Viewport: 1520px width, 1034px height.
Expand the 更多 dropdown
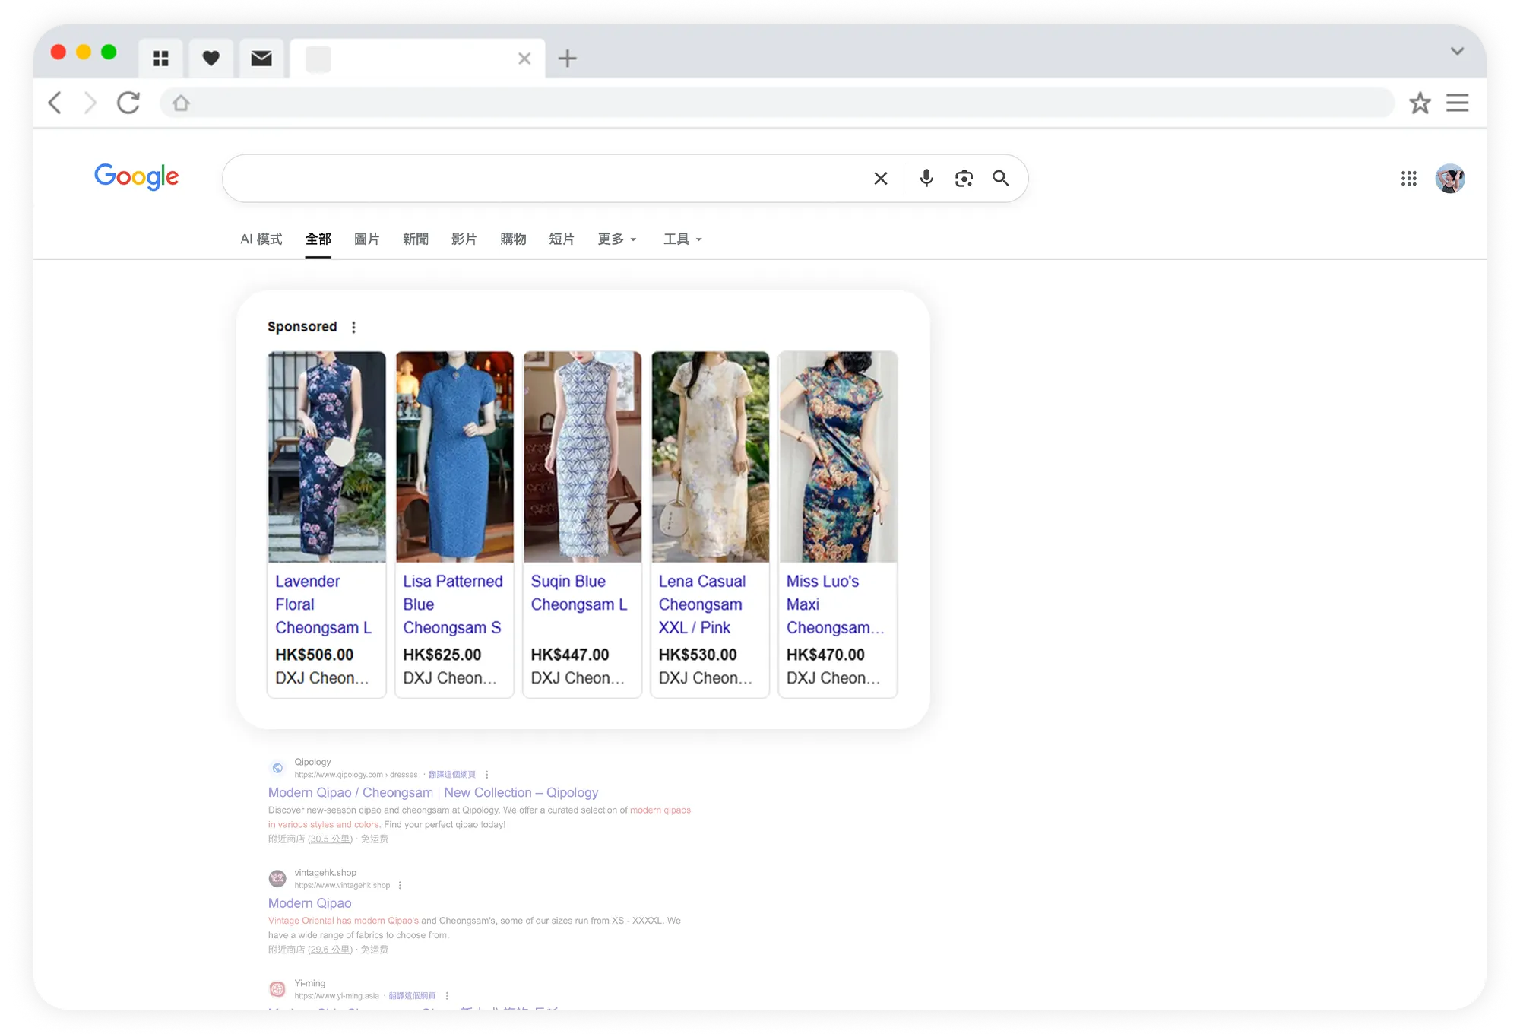(616, 239)
